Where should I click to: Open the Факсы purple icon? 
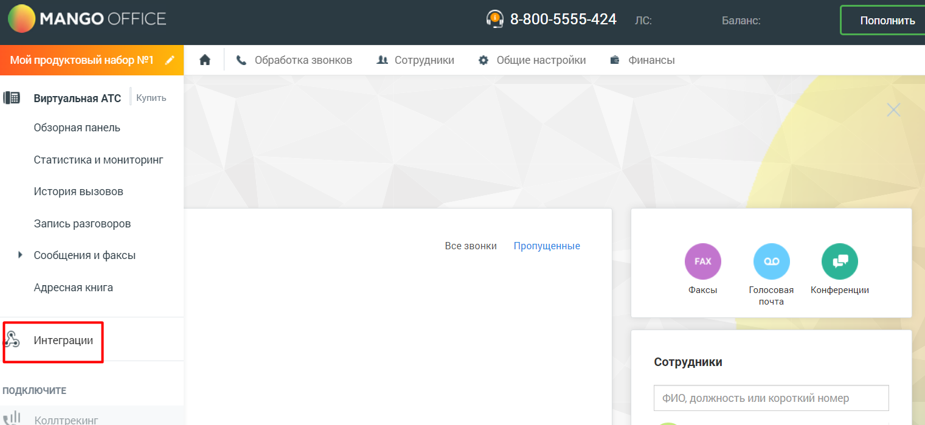click(703, 261)
